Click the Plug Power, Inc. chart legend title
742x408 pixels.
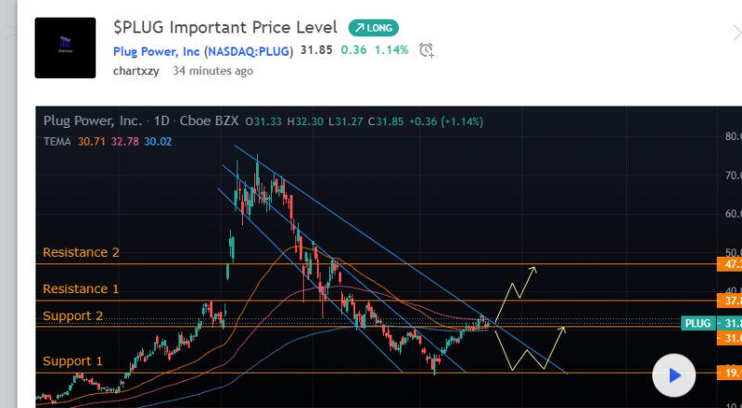(93, 121)
